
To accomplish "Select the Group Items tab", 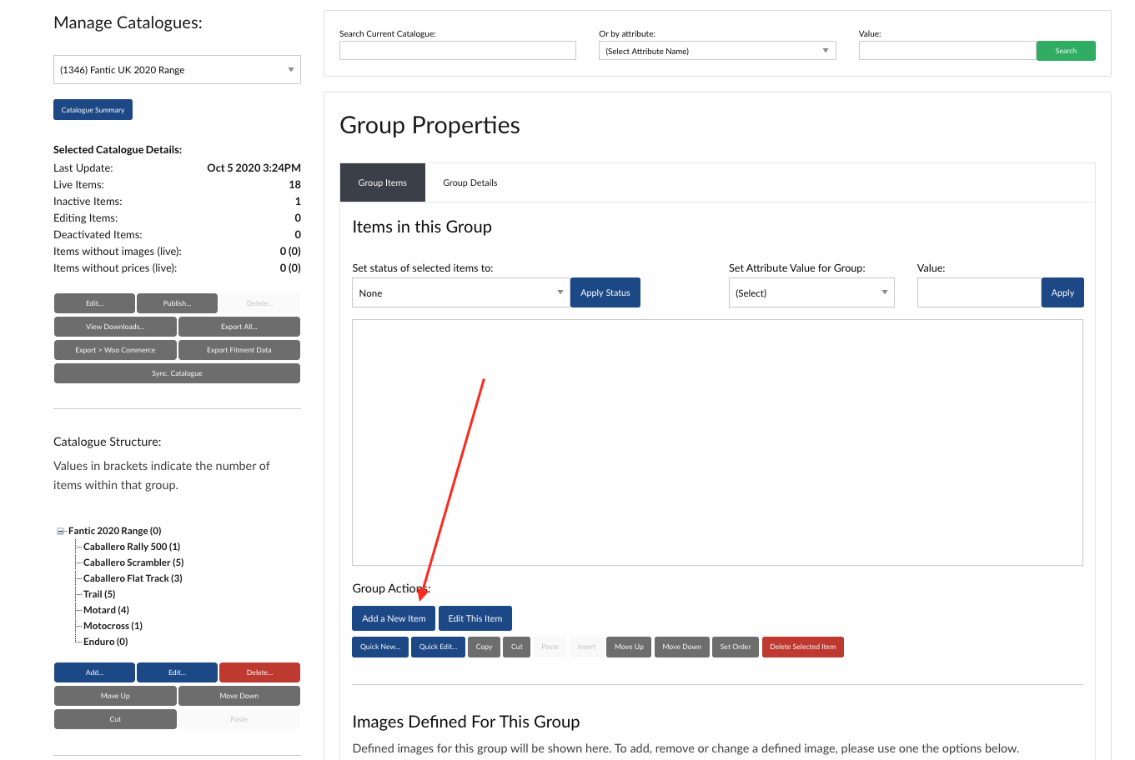I will pos(383,182).
